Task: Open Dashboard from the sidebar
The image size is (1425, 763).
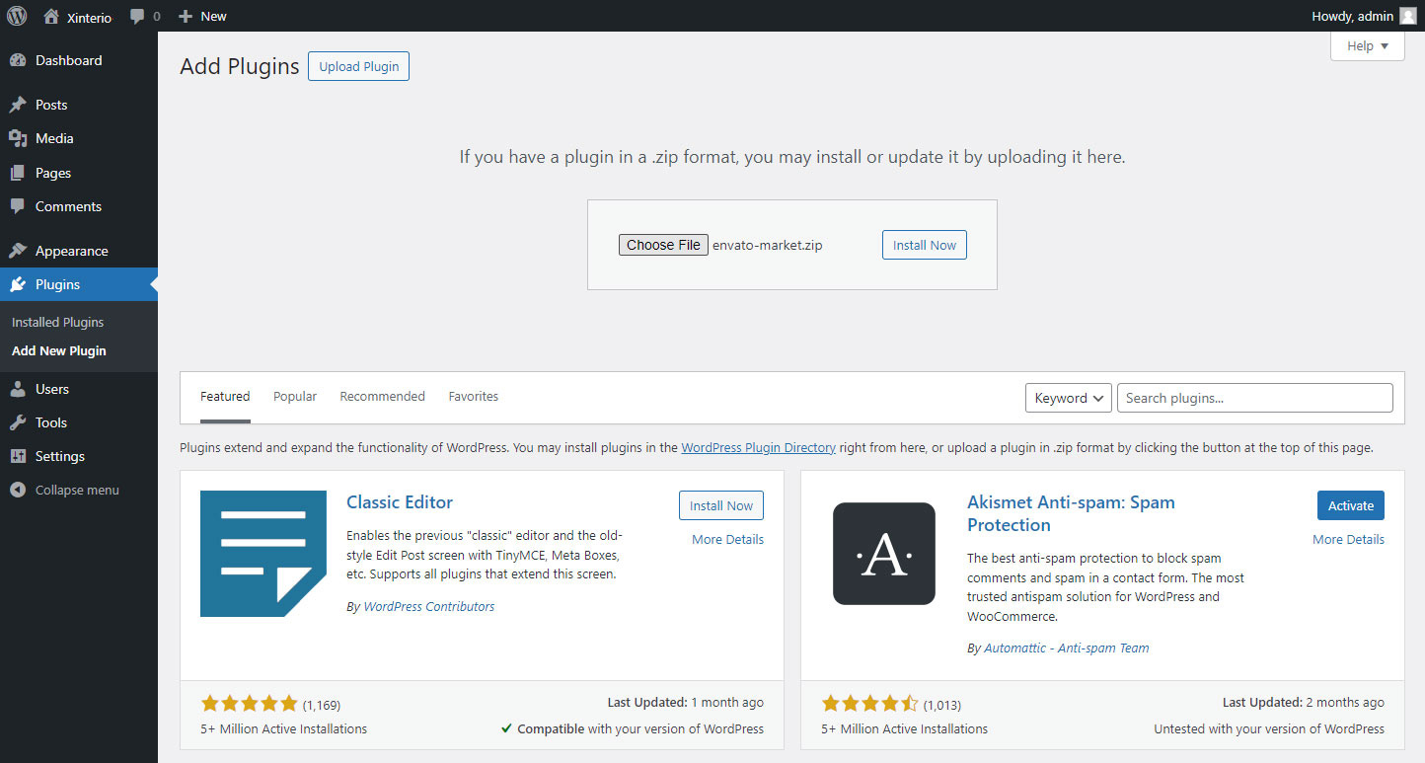Action: pyautogui.click(x=68, y=60)
